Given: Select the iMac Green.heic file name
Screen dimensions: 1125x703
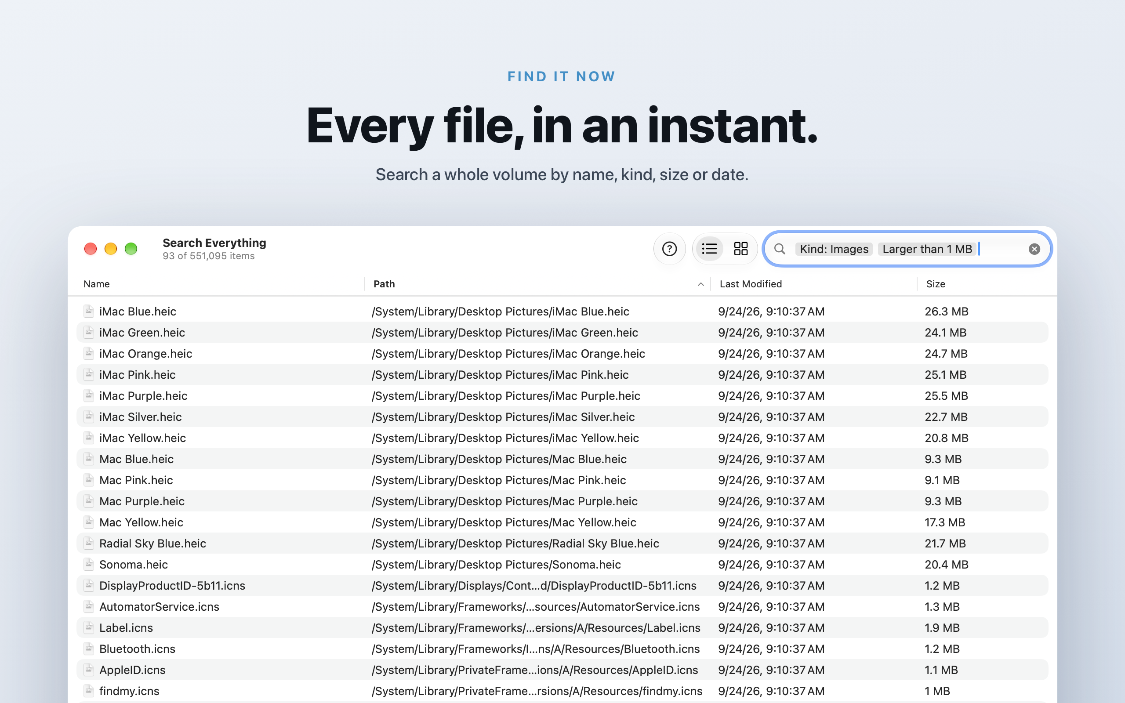Looking at the screenshot, I should point(142,333).
